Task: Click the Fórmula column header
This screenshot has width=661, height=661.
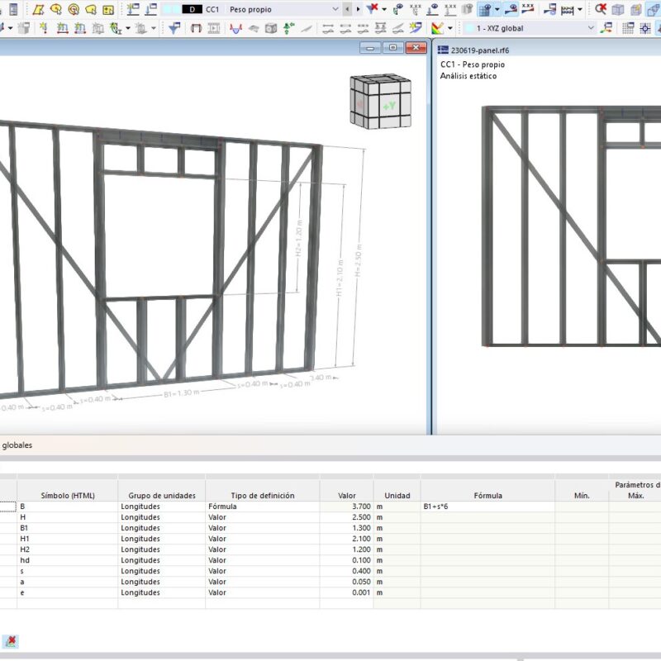Action: pyautogui.click(x=487, y=495)
